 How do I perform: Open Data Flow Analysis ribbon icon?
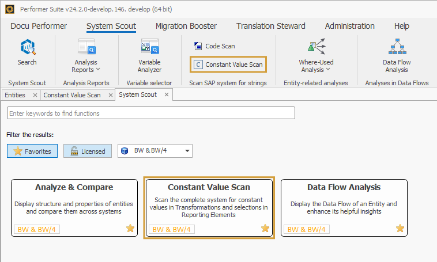[397, 47]
